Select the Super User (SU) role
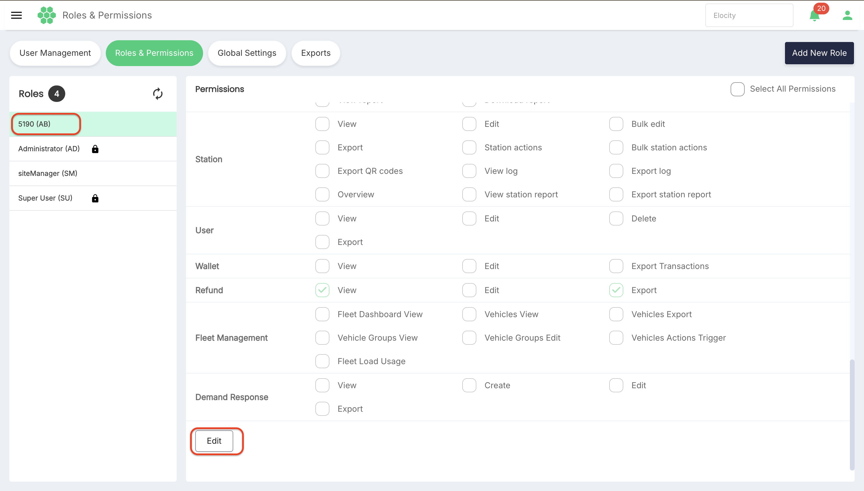Image resolution: width=864 pixels, height=491 pixels. click(93, 198)
